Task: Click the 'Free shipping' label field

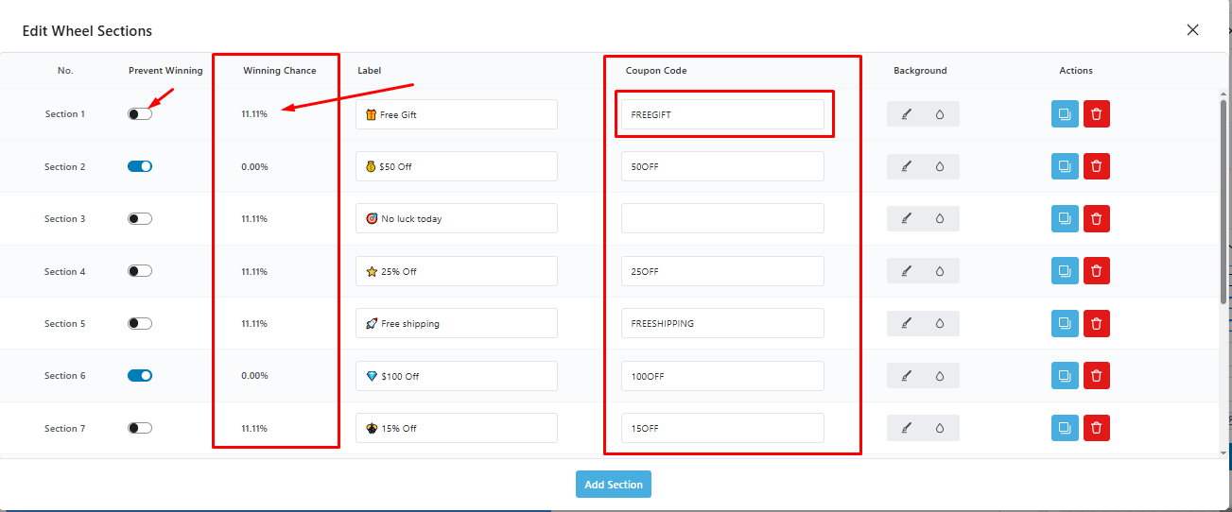Action: (457, 323)
